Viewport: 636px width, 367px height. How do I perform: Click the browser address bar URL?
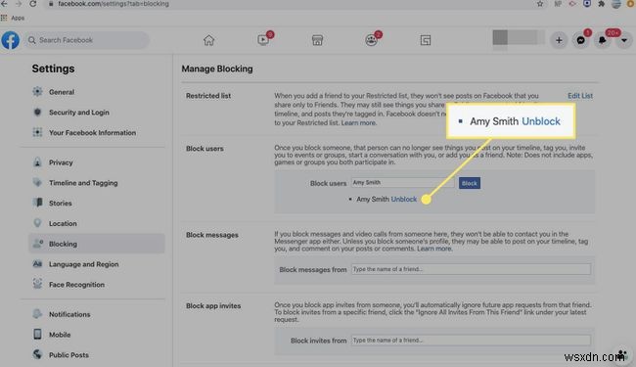[x=114, y=4]
